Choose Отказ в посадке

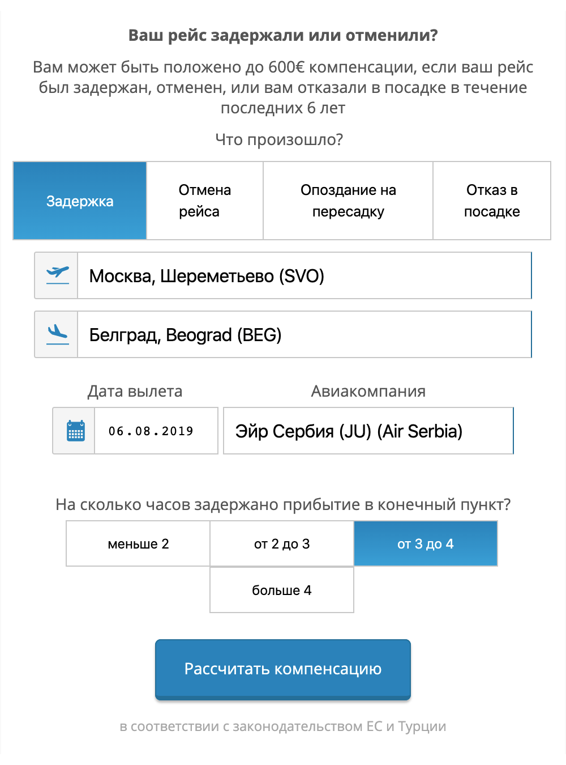[492, 201]
